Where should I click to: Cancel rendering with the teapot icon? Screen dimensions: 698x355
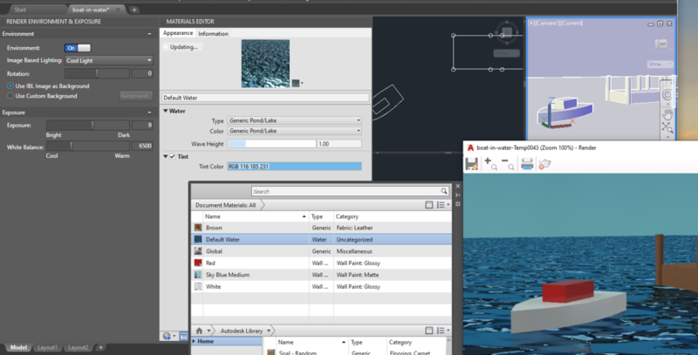544,165
